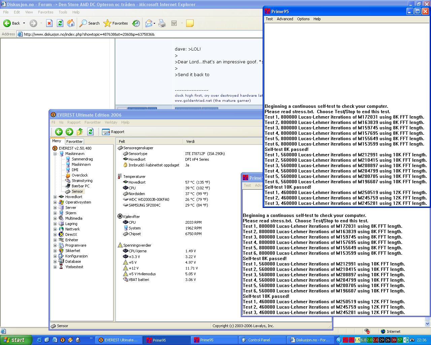Switch to the Favoritter tab in EVEREST

(74, 142)
